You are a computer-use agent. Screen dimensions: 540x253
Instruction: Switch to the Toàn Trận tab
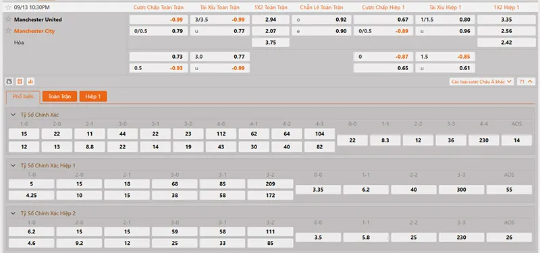click(x=59, y=96)
